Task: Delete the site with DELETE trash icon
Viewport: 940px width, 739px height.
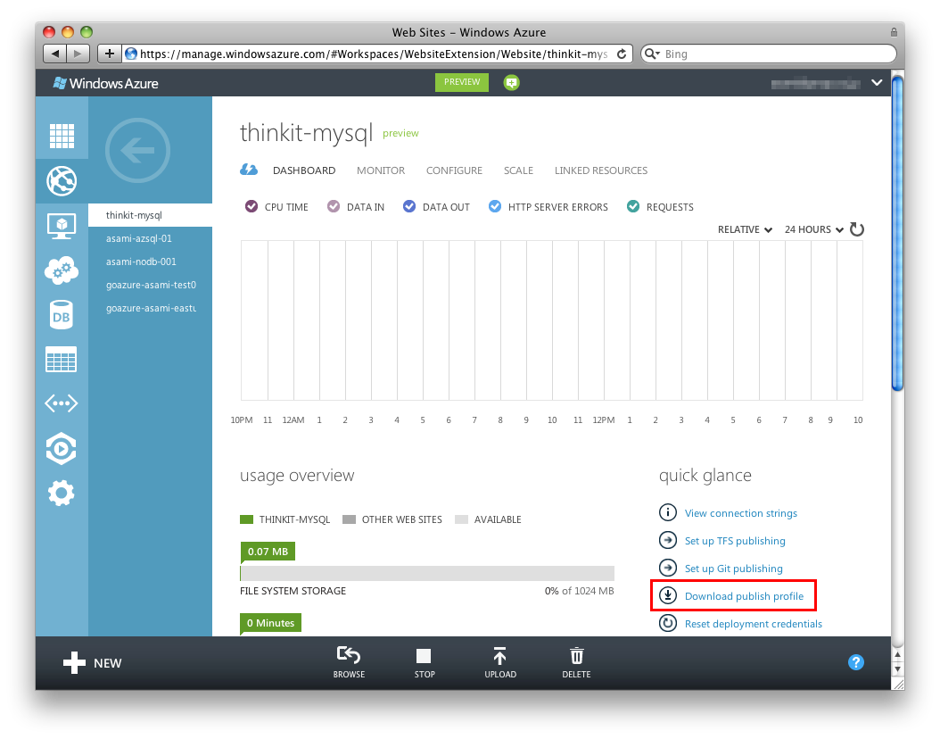Action: click(576, 662)
